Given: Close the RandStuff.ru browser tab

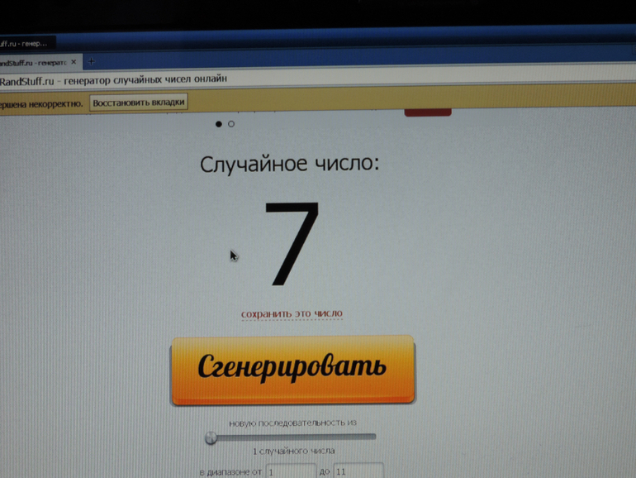Looking at the screenshot, I should tap(73, 62).
